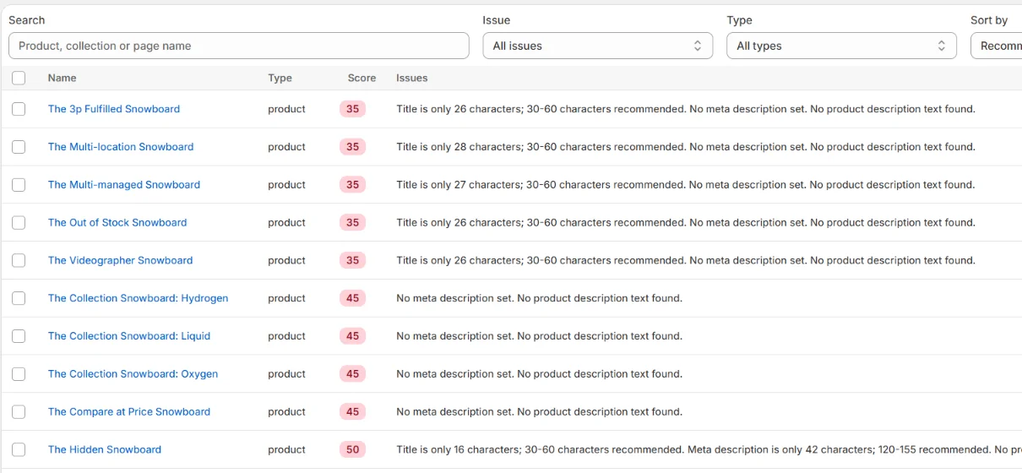Open the All issues dropdown

click(597, 46)
